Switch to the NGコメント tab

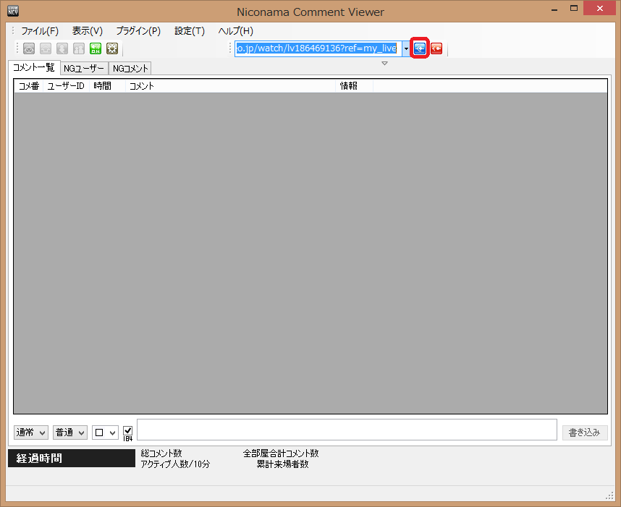click(130, 68)
